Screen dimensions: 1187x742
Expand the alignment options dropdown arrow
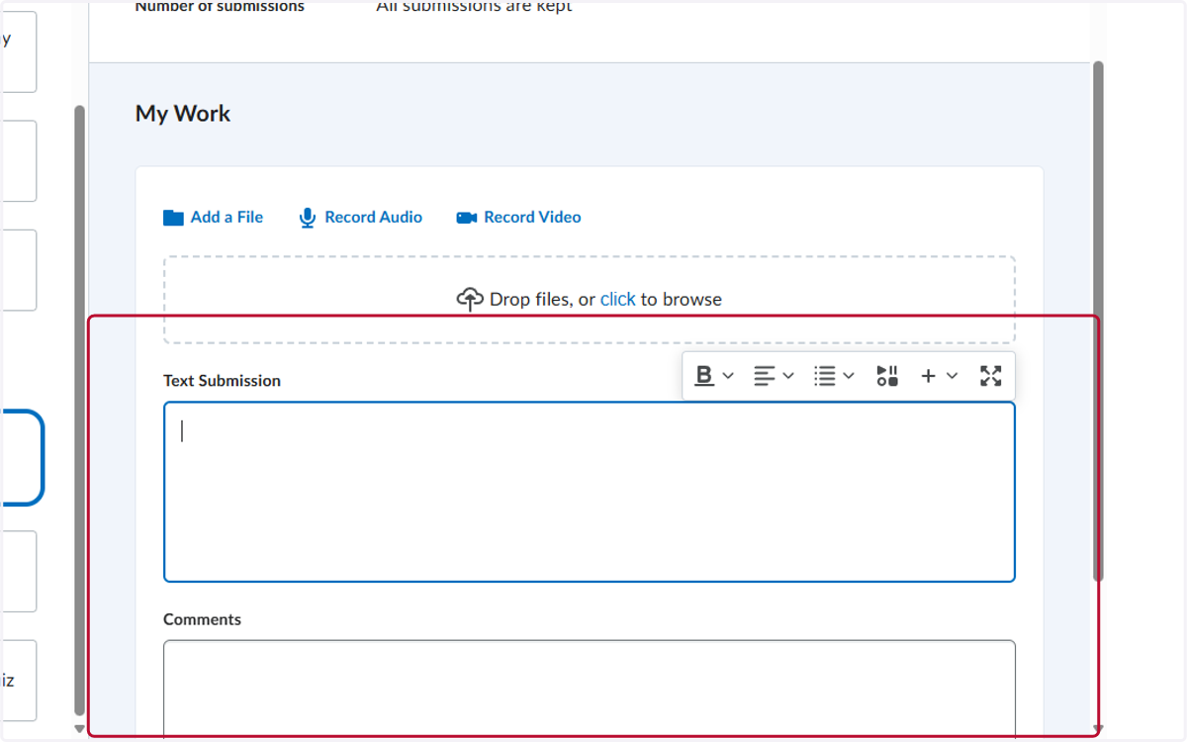(x=788, y=376)
